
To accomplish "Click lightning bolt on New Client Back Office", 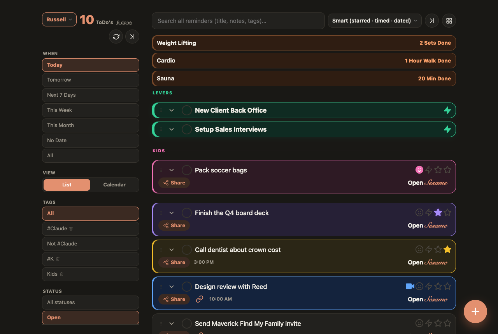I will (x=447, y=110).
